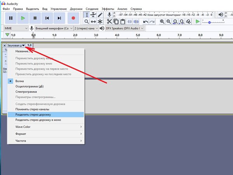Open the MME audio host dropdown

point(16,28)
